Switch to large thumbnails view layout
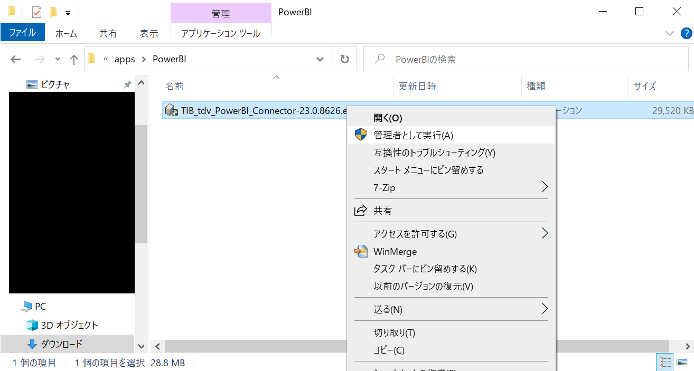The width and height of the screenshot is (694, 371). point(682,363)
